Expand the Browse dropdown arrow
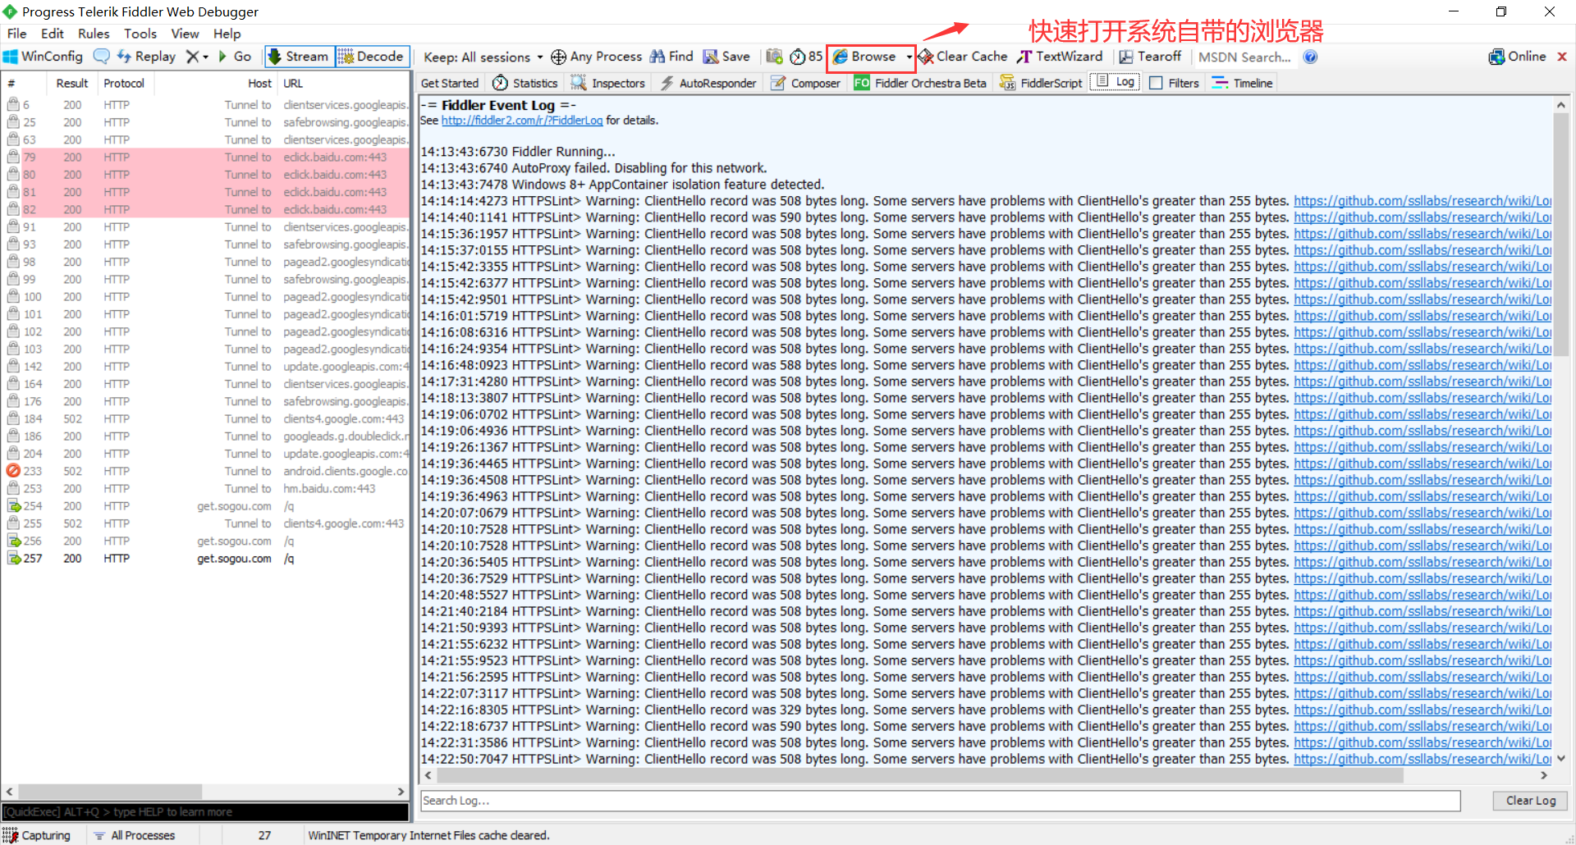This screenshot has width=1576, height=845. coord(909,57)
